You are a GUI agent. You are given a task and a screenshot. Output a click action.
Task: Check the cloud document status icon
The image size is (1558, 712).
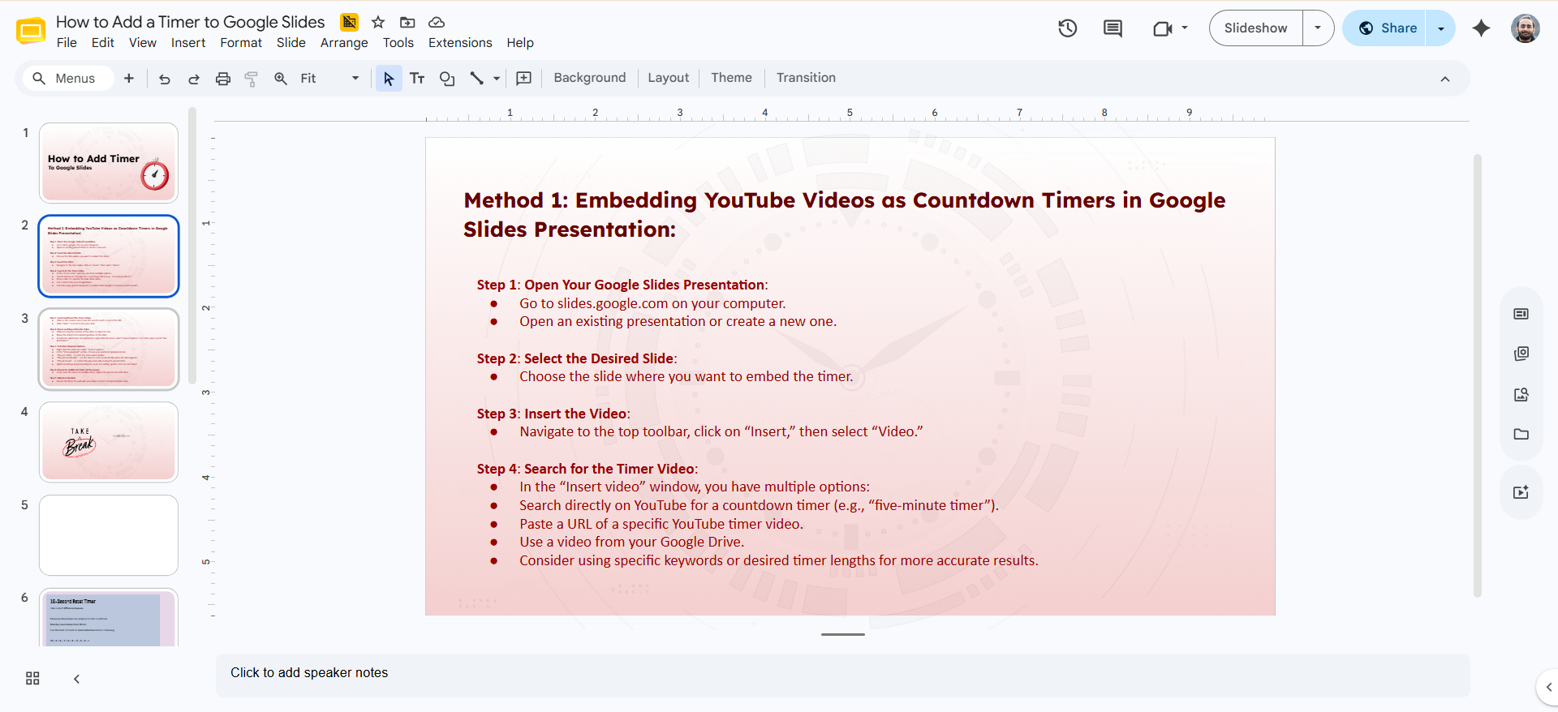click(437, 22)
